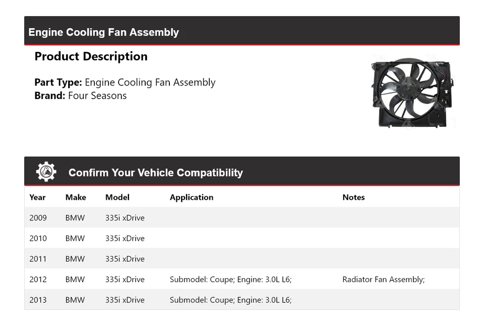The width and height of the screenshot is (484, 326).
Task: Click the Part Type label text
Action: [58, 83]
